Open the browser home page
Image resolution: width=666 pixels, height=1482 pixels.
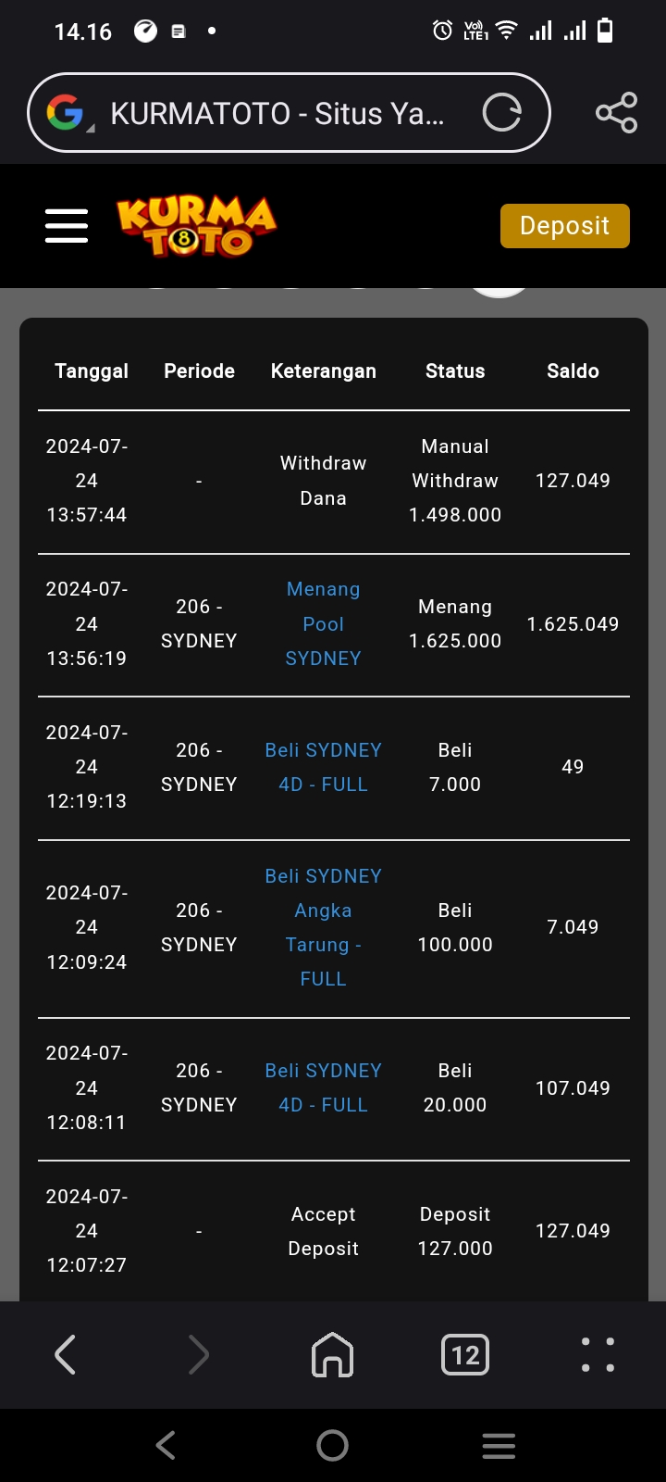pos(332,1355)
